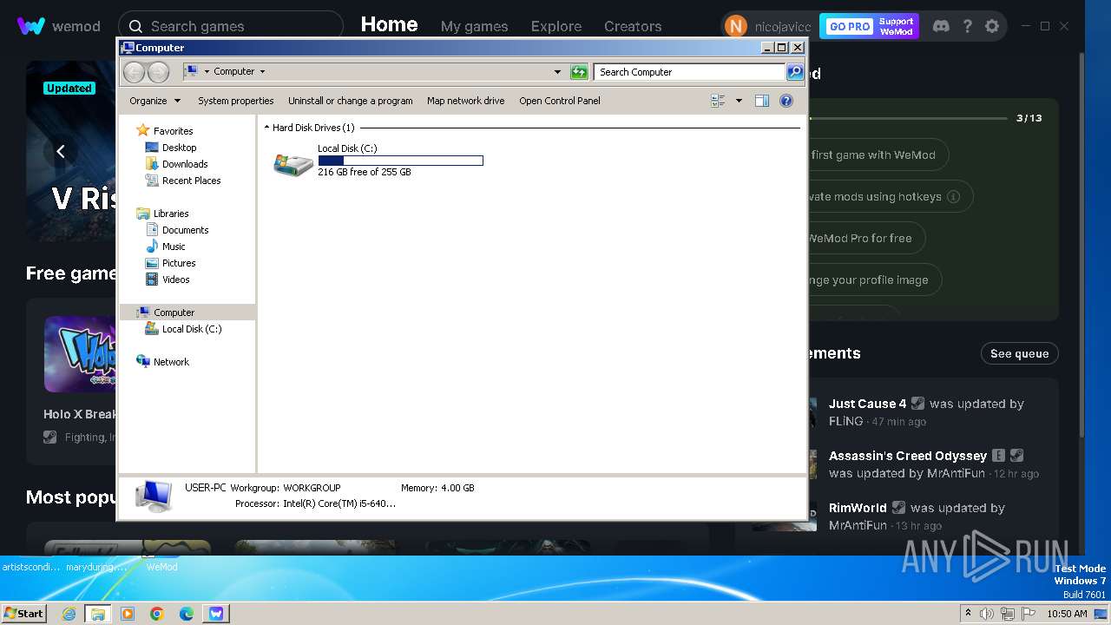1111x625 pixels.
Task: Open the Organize dropdown menu
Action: coord(154,101)
